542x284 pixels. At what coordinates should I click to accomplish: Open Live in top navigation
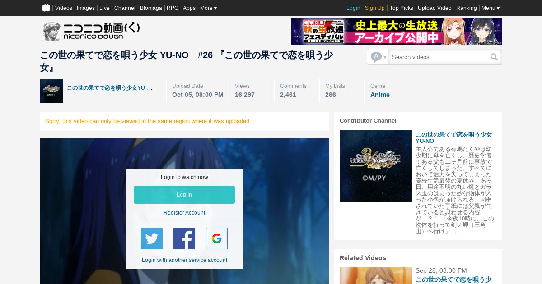pos(104,8)
